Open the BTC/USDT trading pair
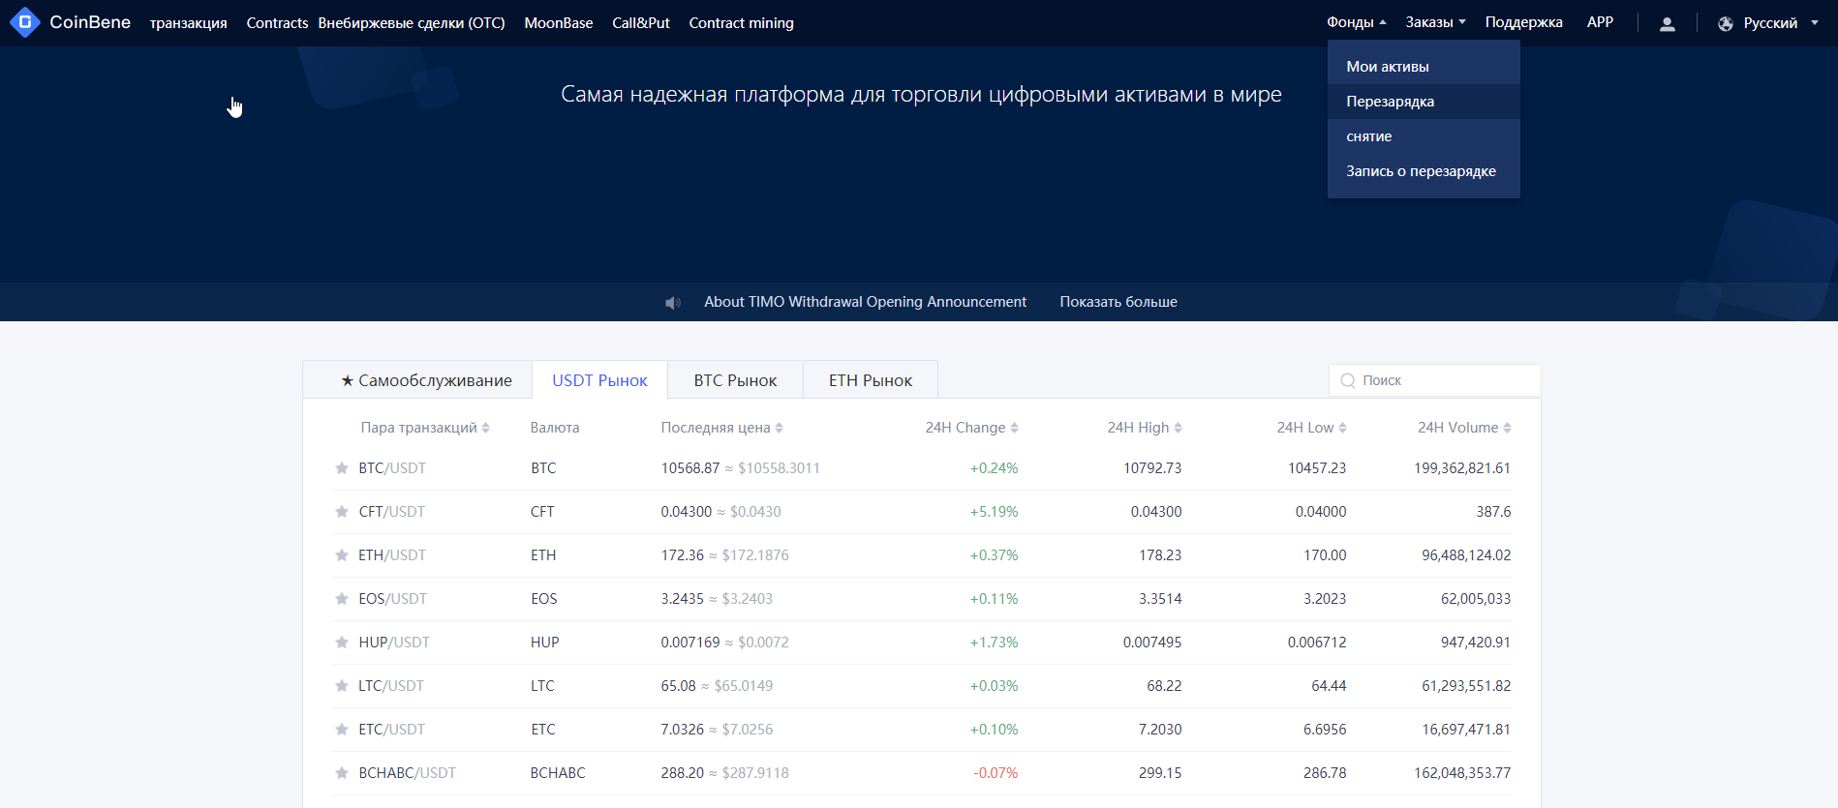Image resolution: width=1838 pixels, height=808 pixels. click(x=392, y=468)
